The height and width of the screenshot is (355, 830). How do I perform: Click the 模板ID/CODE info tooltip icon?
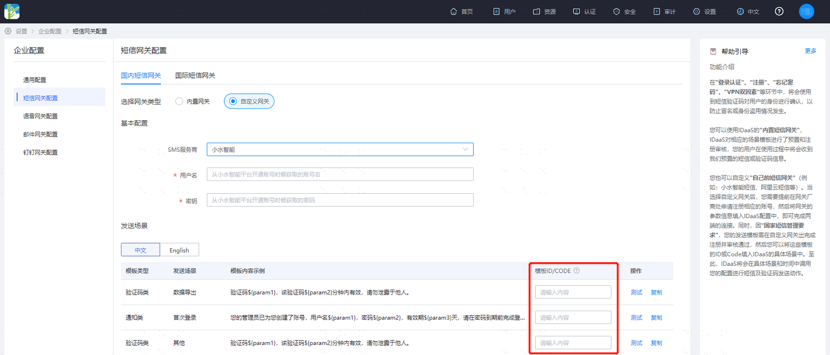click(577, 271)
